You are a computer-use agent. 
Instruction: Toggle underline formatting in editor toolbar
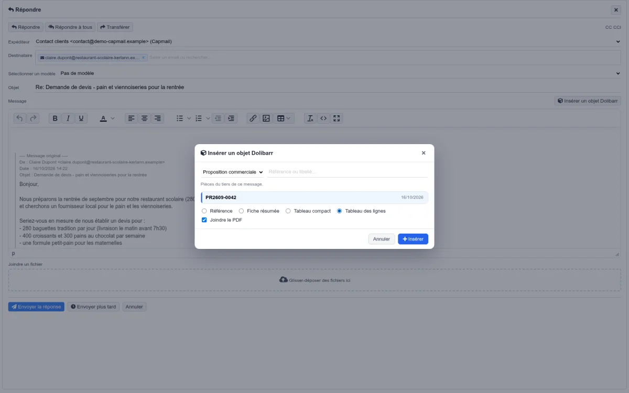click(x=81, y=118)
